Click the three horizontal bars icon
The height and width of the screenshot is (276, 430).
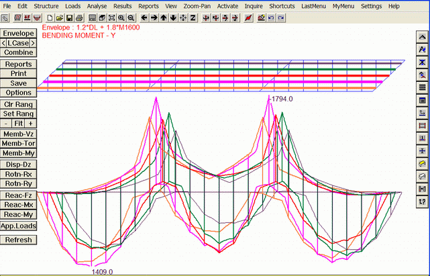coord(422,88)
